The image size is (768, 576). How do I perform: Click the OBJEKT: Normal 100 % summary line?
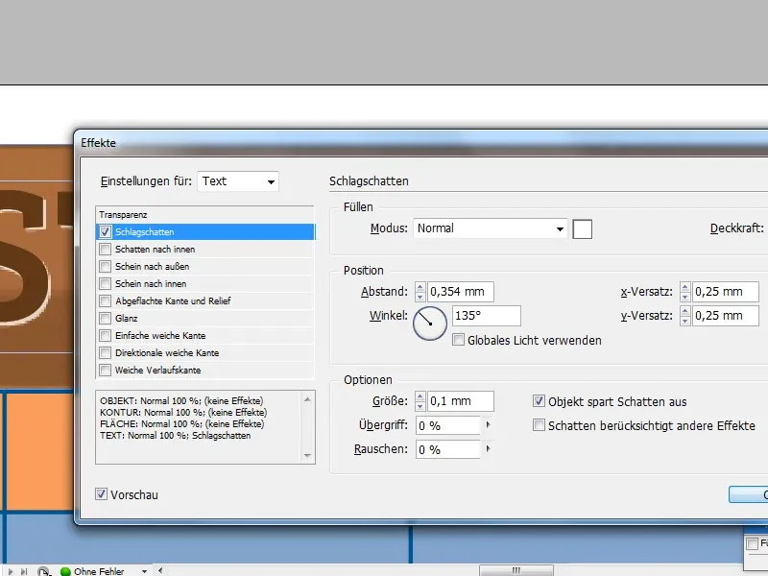(181, 401)
